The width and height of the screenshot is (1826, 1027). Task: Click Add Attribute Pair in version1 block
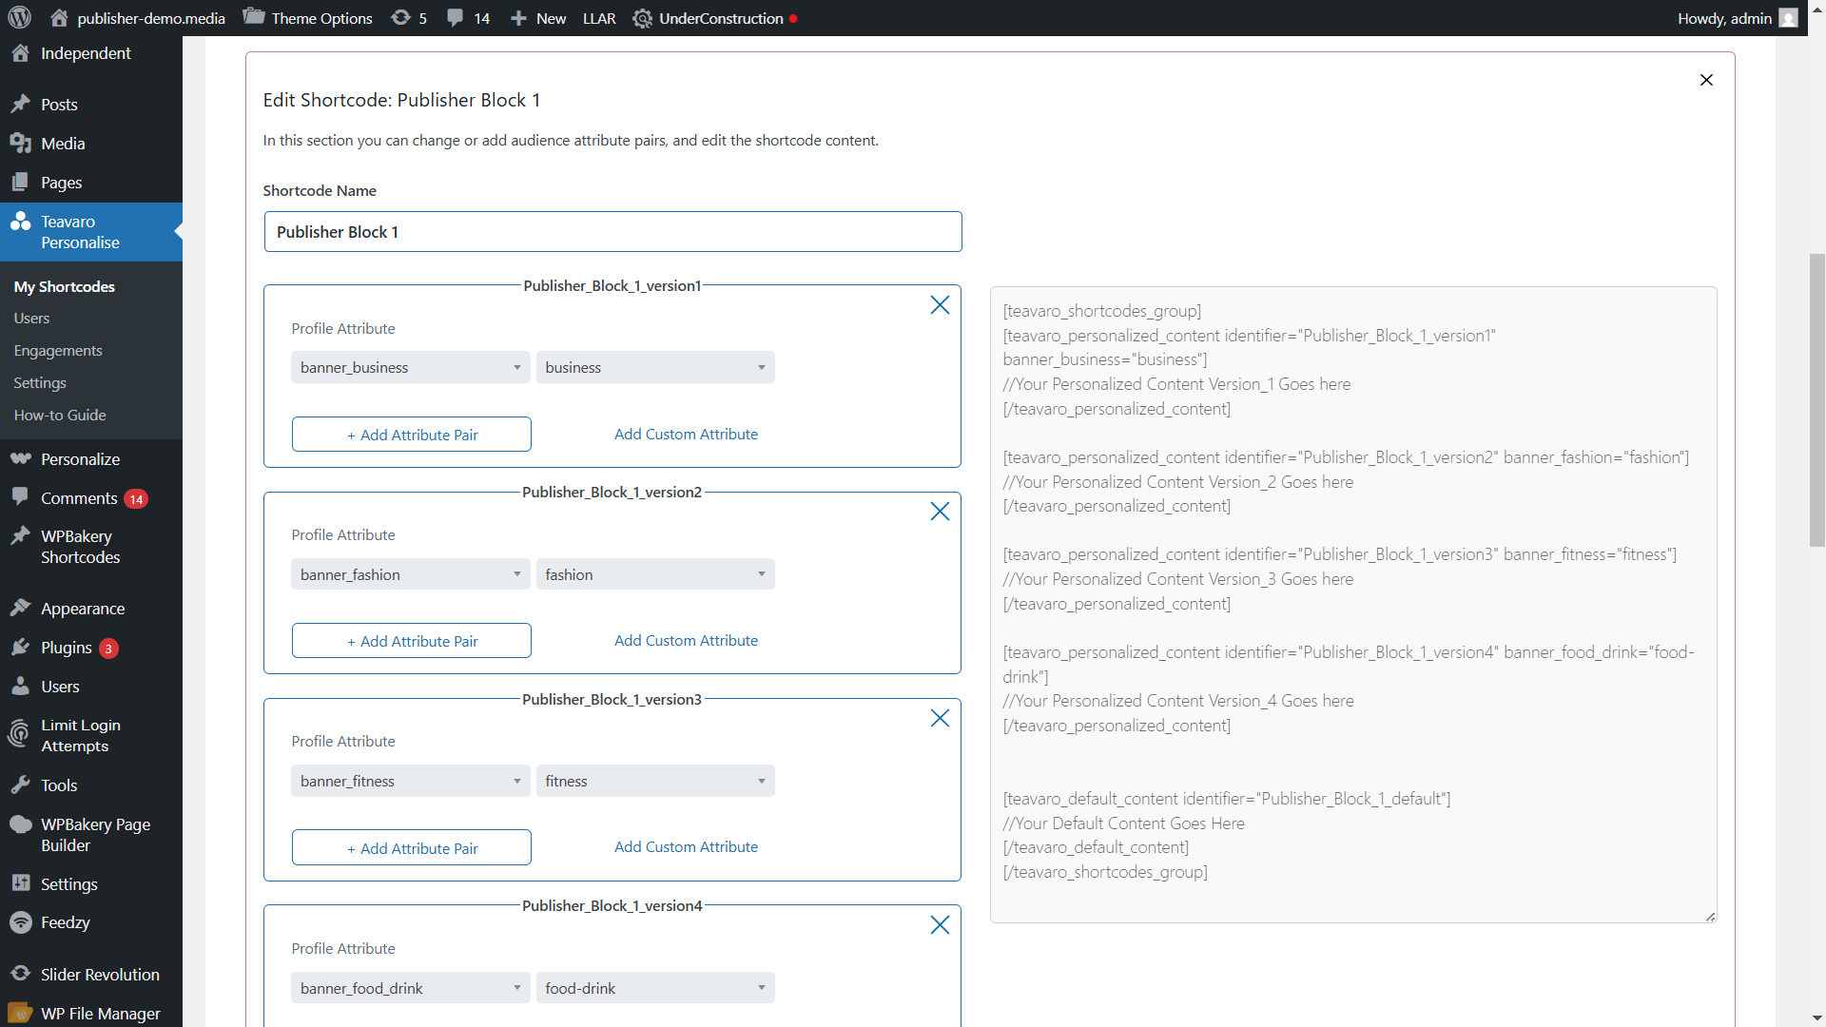pyautogui.click(x=412, y=435)
